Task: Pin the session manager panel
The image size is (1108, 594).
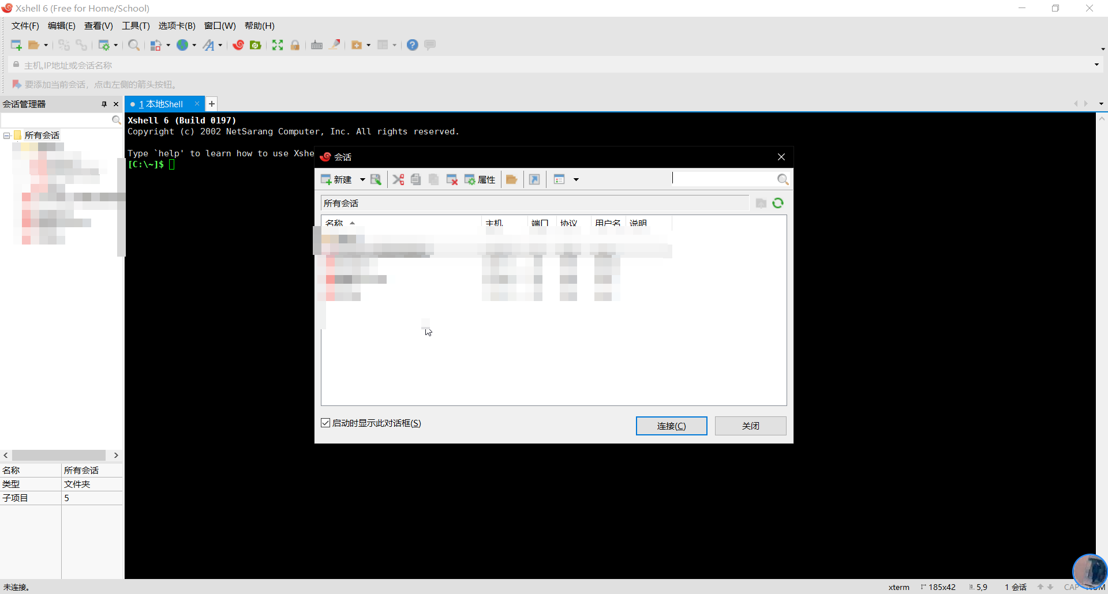Action: click(104, 104)
